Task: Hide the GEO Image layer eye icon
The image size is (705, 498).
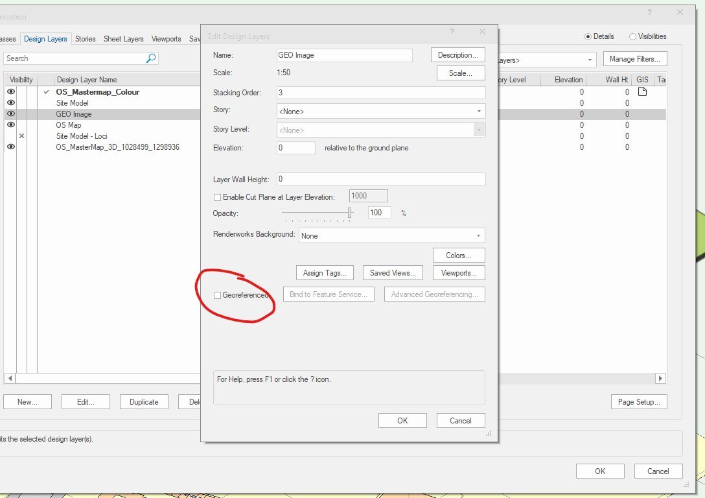Action: pos(11,114)
